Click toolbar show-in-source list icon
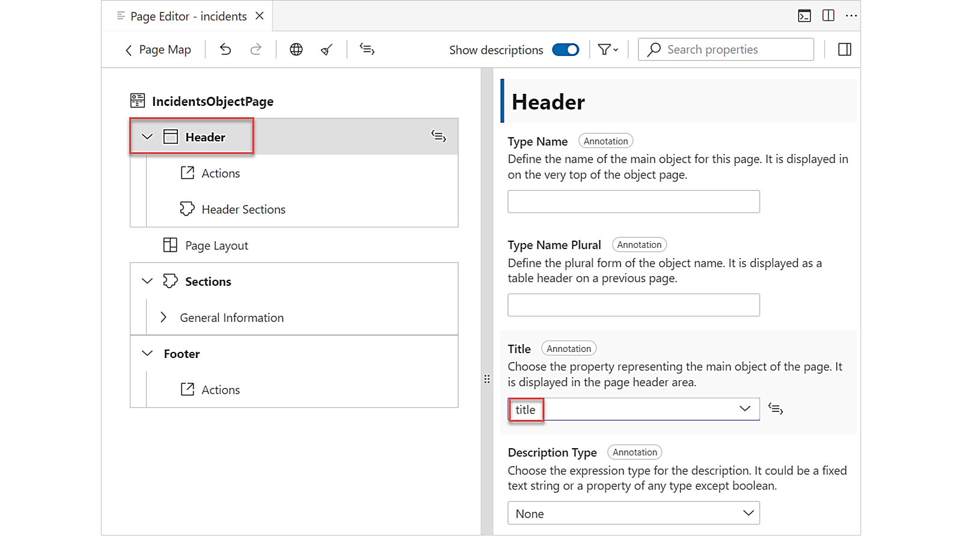The height and width of the screenshot is (536, 962). (x=367, y=49)
